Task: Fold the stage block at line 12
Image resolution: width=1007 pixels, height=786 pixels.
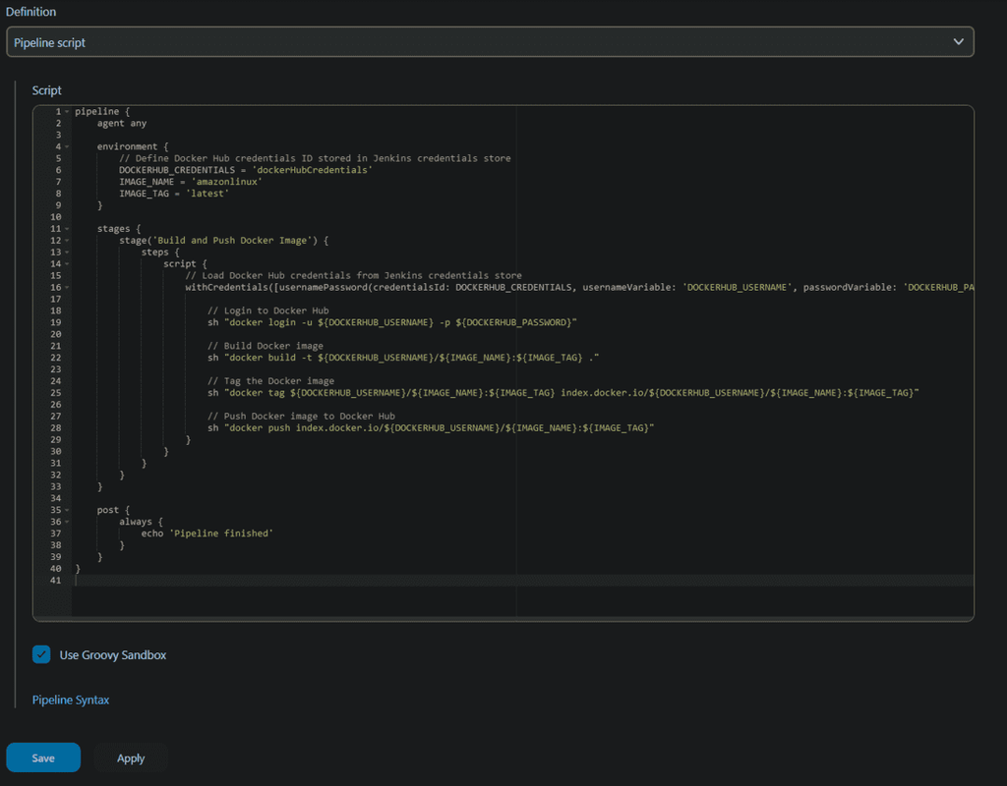Action: pyautogui.click(x=67, y=241)
